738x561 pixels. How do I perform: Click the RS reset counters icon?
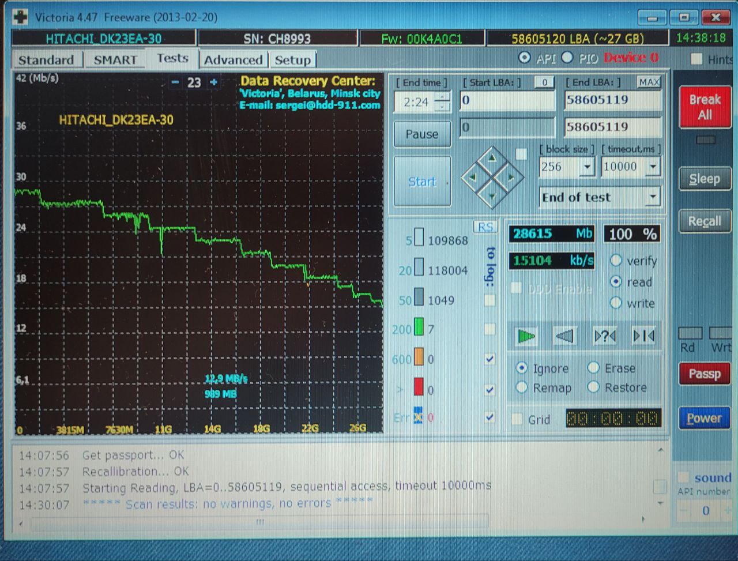point(485,227)
